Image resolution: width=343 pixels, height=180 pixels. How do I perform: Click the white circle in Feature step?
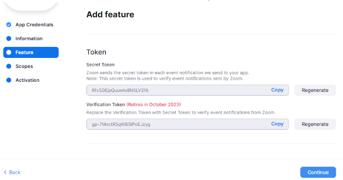(9, 52)
